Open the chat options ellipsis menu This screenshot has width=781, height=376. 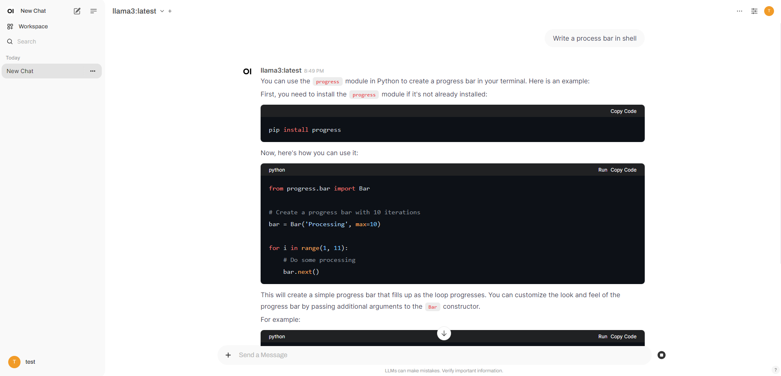coord(740,11)
